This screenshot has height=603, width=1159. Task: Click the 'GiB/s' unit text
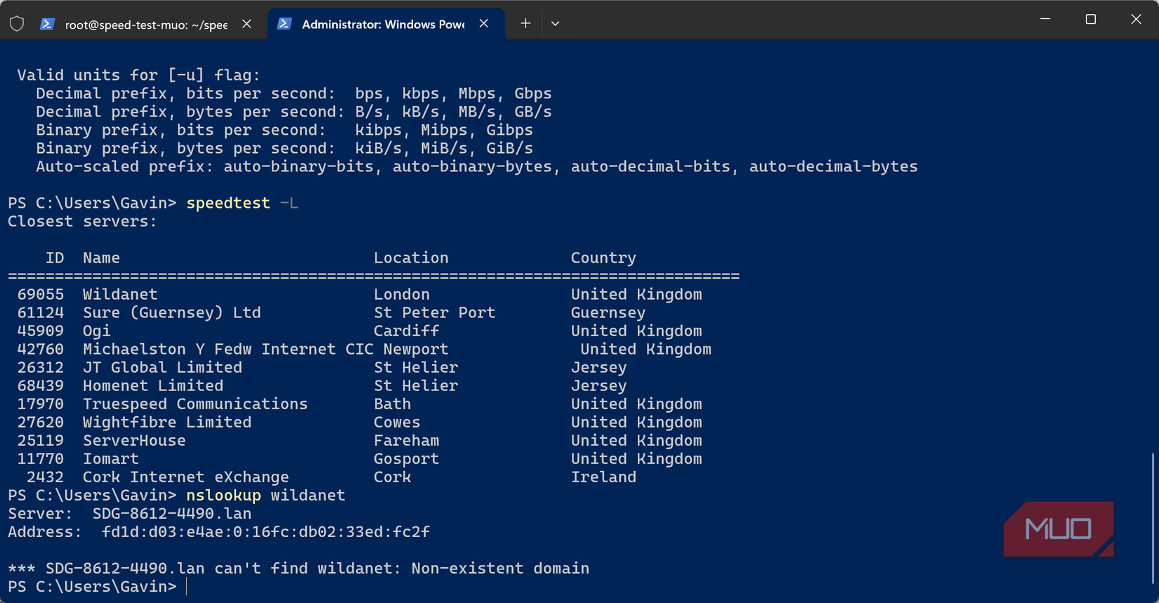(509, 148)
